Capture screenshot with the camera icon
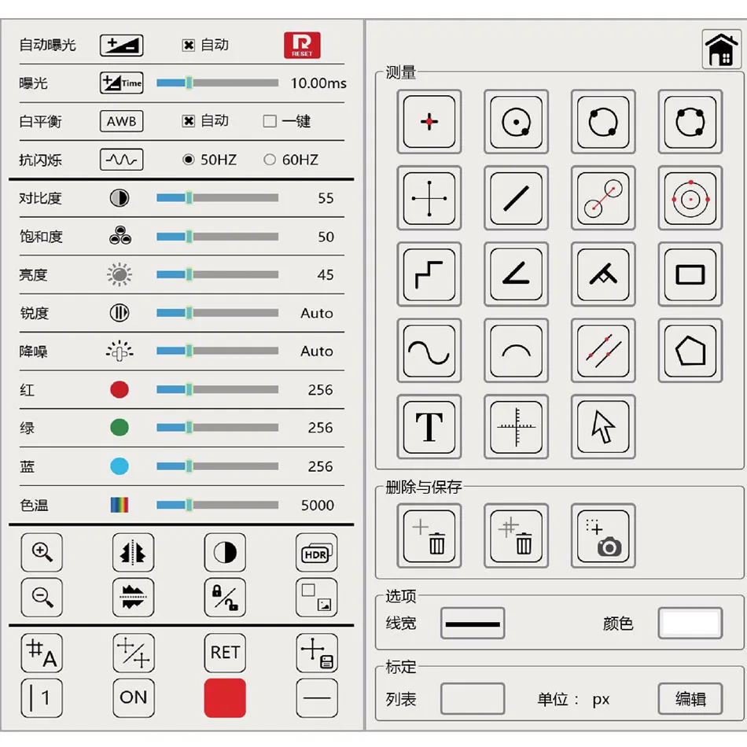The image size is (747, 747). coord(603,536)
